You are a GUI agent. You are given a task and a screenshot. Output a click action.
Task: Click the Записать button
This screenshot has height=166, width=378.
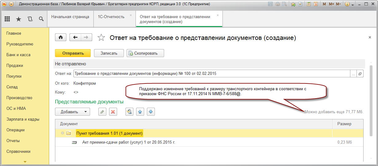click(109, 53)
